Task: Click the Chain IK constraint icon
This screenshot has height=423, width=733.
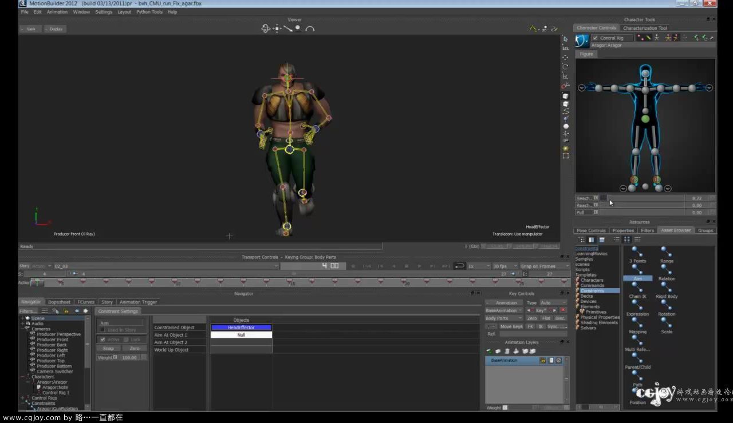Action: tap(637, 288)
